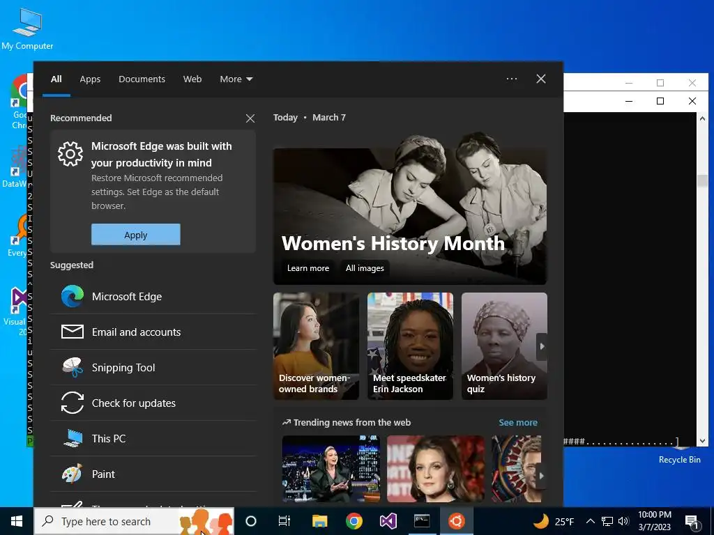The image size is (714, 535).
Task: Open Cortana circle on the taskbar
Action: pyautogui.click(x=251, y=521)
